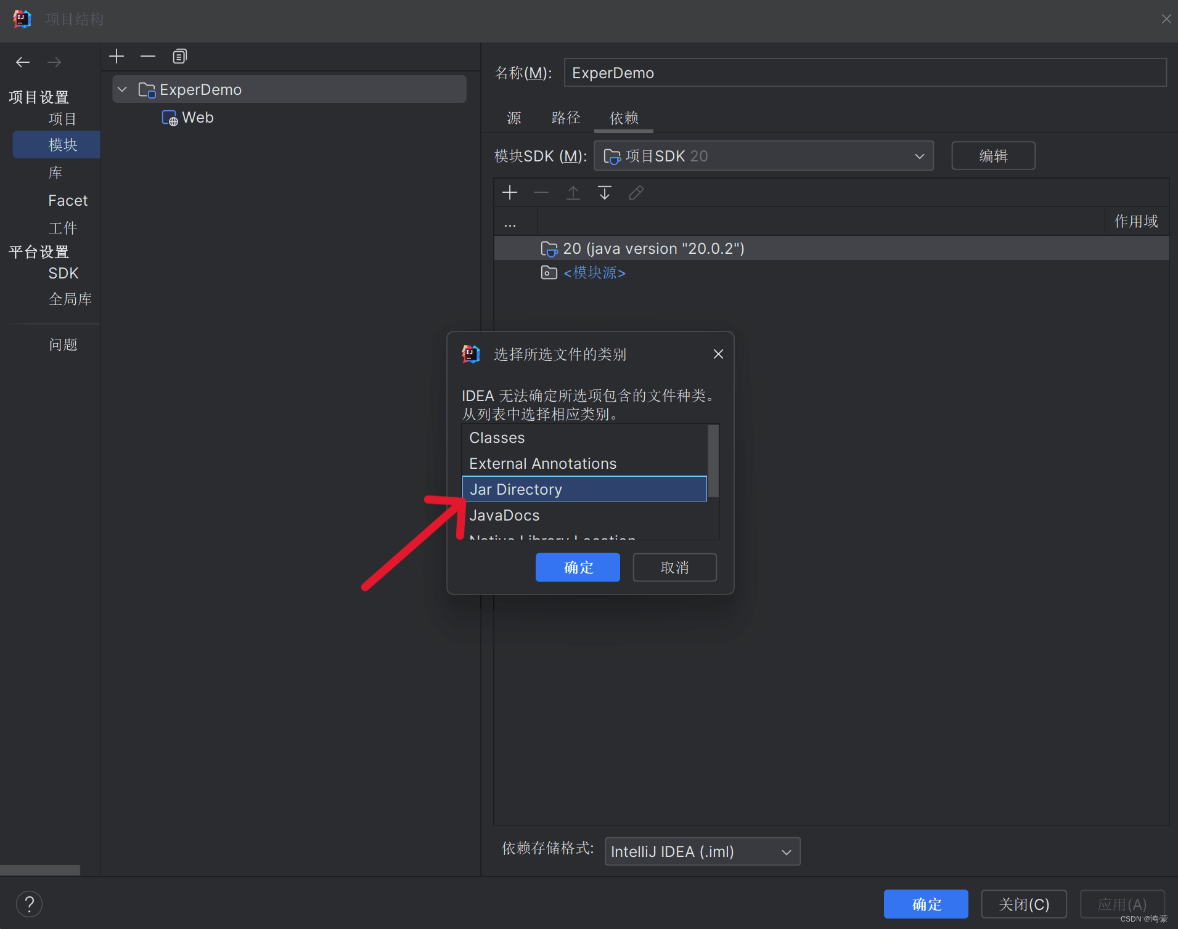The height and width of the screenshot is (929, 1178).
Task: Copy the selected module
Action: point(179,57)
